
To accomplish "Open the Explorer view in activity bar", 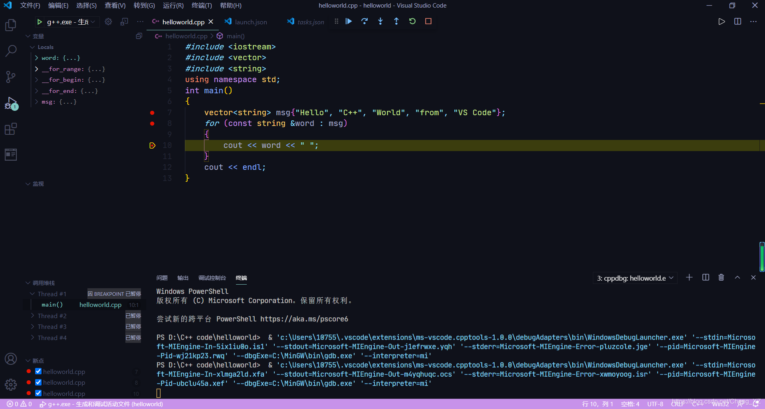I will point(11,25).
